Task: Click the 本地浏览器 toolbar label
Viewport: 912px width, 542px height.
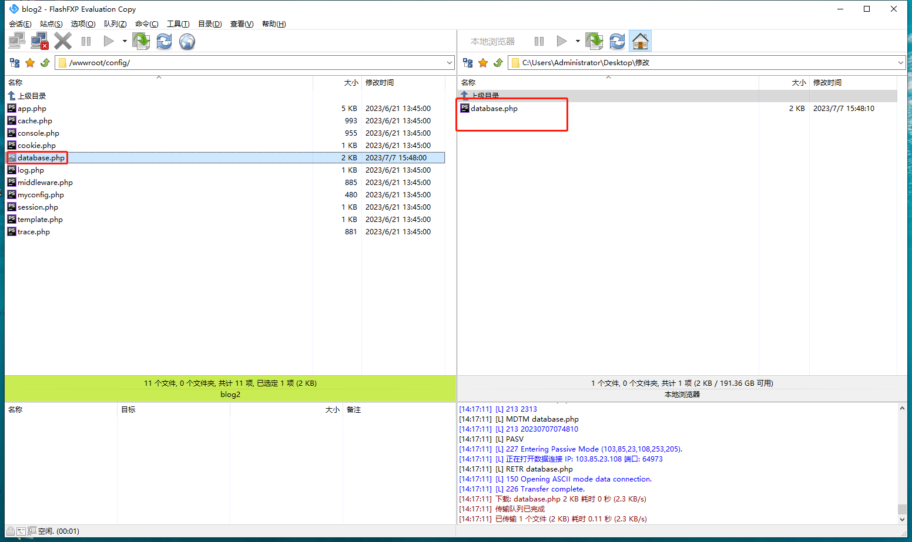Action: click(492, 42)
